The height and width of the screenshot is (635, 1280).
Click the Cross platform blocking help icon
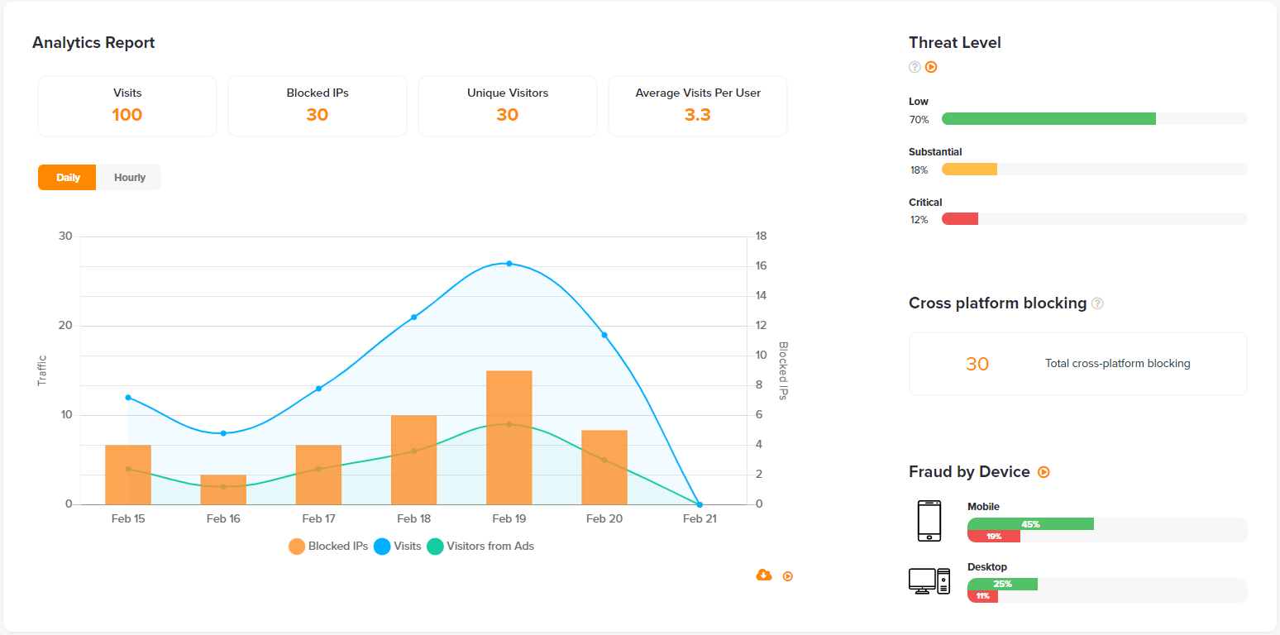coord(1097,303)
